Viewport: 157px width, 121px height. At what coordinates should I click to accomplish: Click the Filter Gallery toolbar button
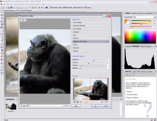[x=68, y=8]
